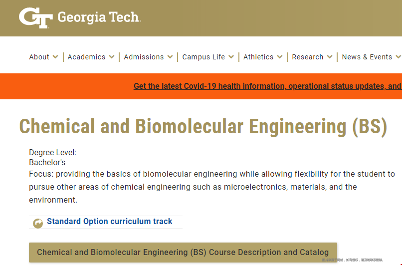Open the Standard Option curriculum track link
This screenshot has width=402, height=265.
pos(109,221)
